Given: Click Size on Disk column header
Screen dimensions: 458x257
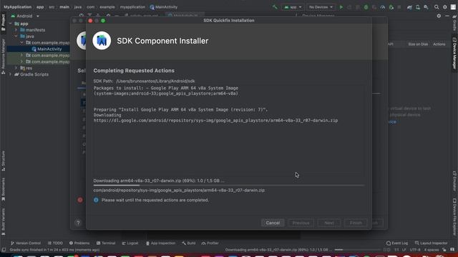Looking at the screenshot, I should click(x=418, y=44).
